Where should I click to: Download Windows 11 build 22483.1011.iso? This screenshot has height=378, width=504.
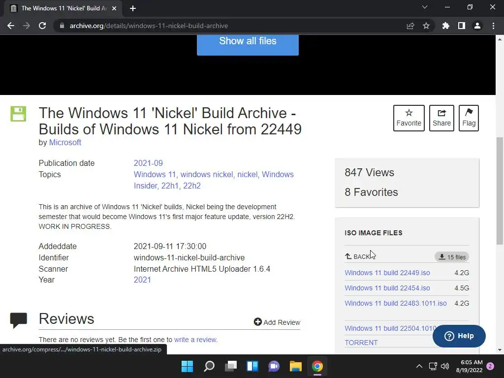(x=395, y=303)
